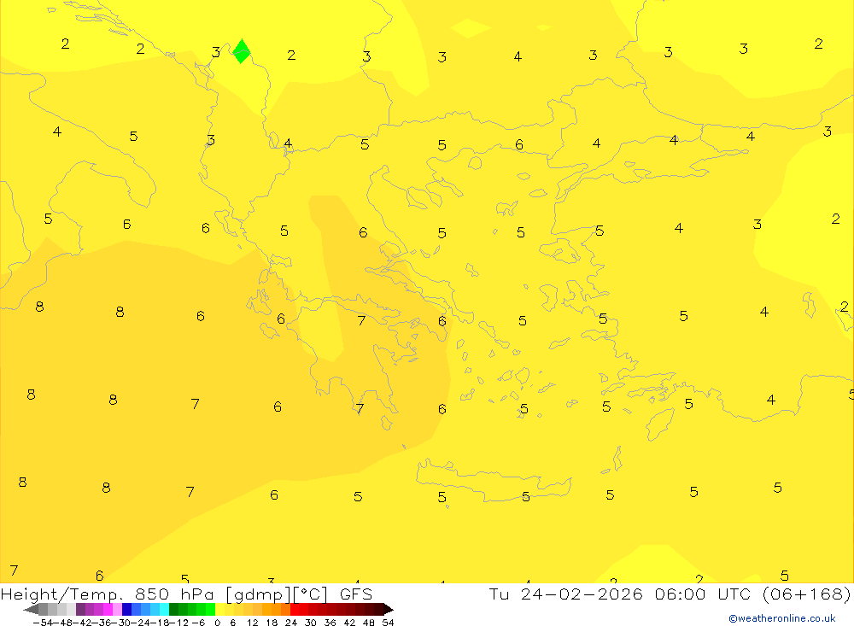Click the '12' label below the colour scale
The height and width of the screenshot is (626, 854).
(x=252, y=623)
